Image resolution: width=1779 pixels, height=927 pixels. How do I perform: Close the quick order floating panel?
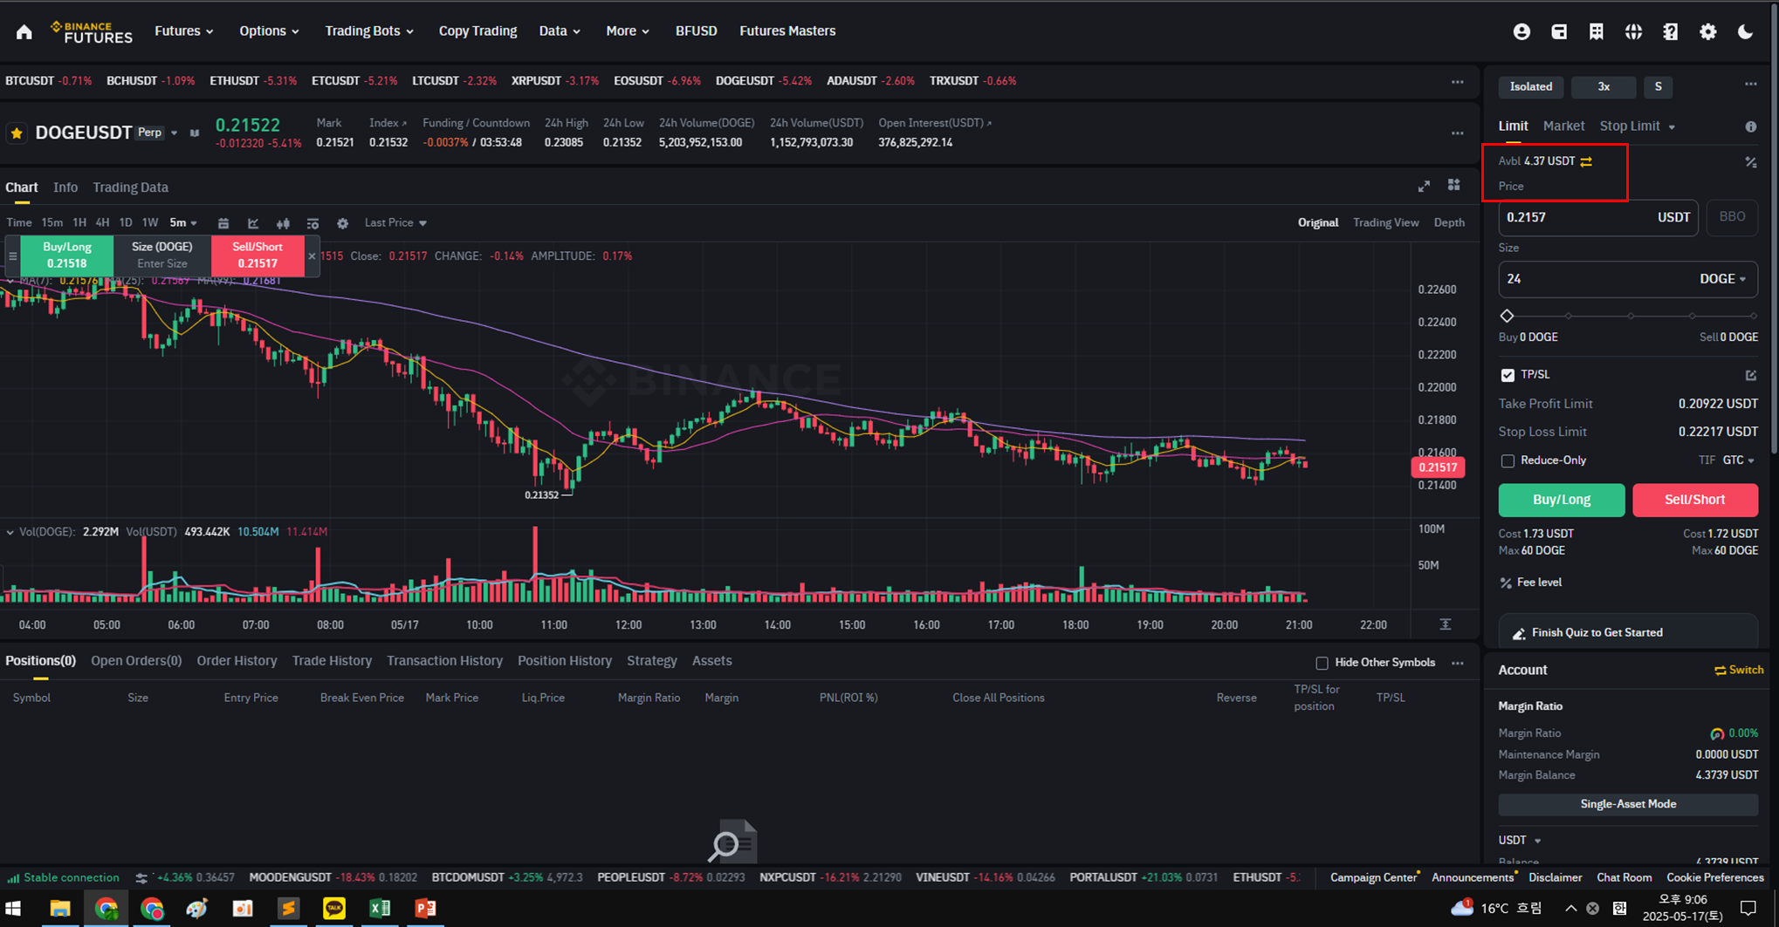click(x=312, y=256)
